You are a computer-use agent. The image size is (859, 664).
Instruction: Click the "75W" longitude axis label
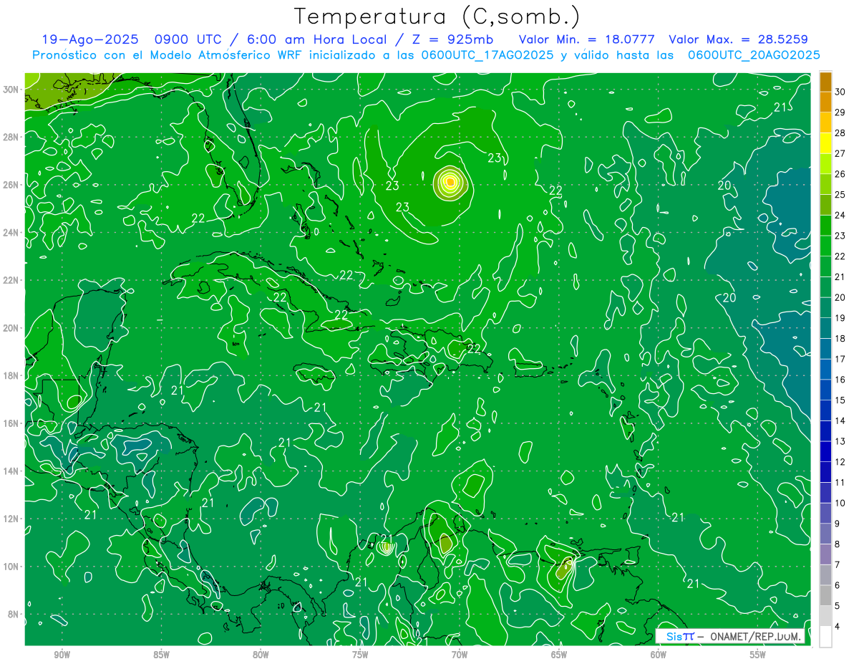click(x=360, y=654)
